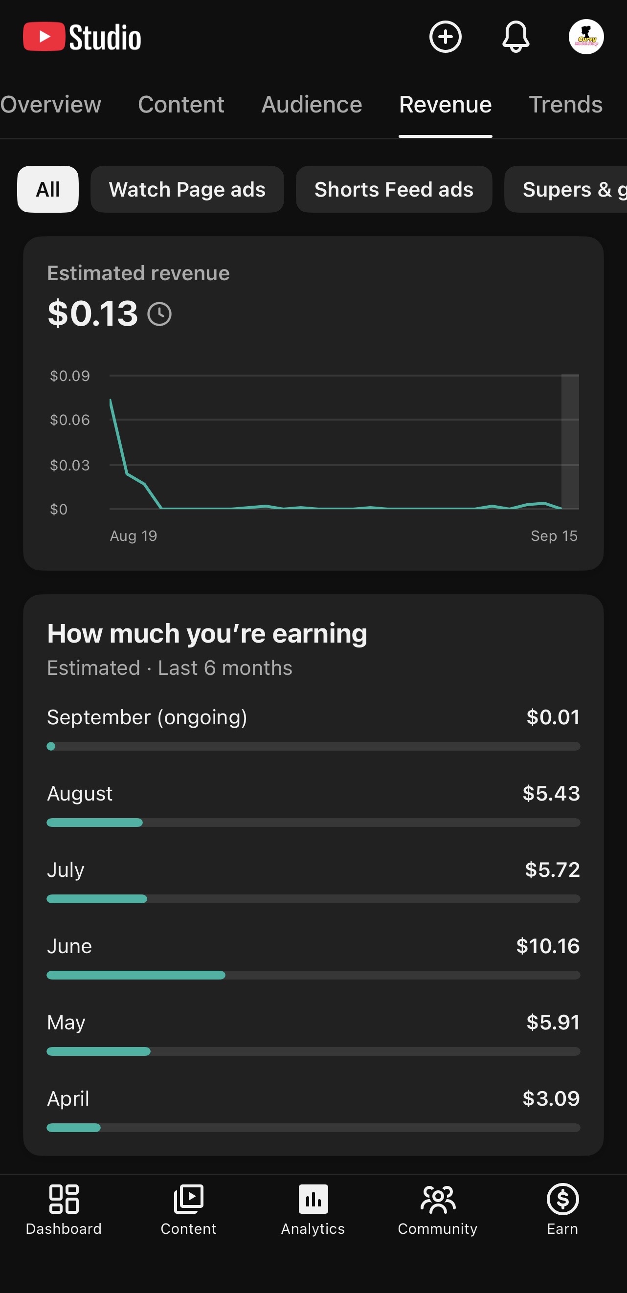The width and height of the screenshot is (627, 1293).
Task: Open the notifications bell
Action: (515, 37)
